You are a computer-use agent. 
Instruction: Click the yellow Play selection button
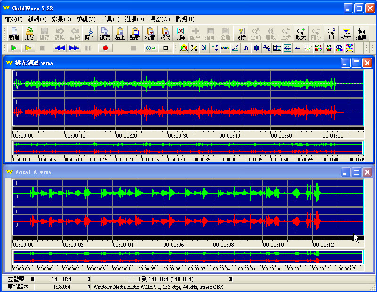click(28, 48)
